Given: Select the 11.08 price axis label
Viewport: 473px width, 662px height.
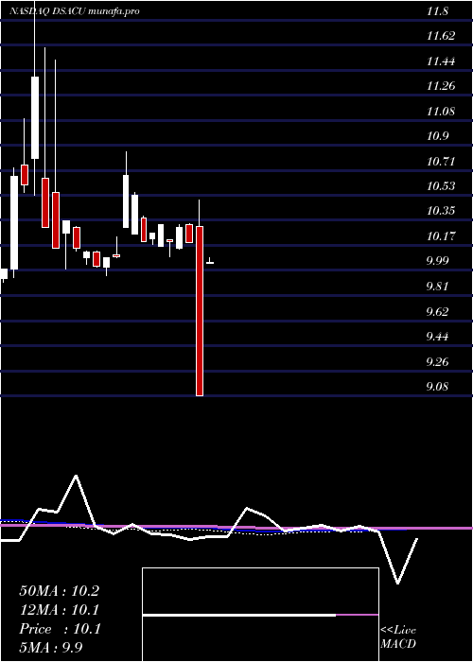Looking at the screenshot, I should [441, 112].
